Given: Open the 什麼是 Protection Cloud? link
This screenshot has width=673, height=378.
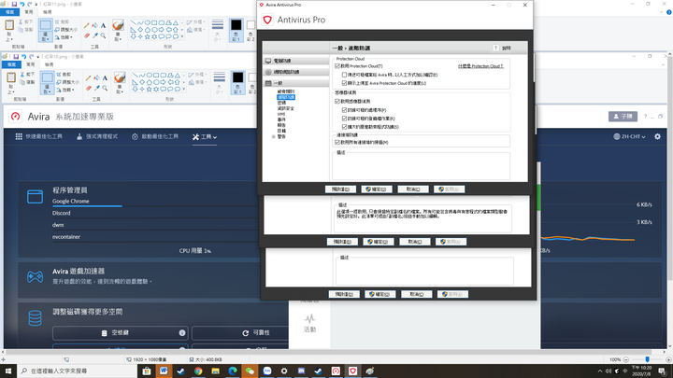Looking at the screenshot, I should (480, 66).
